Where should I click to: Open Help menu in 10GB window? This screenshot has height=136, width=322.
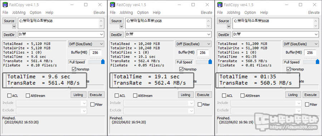[x=157, y=13]
